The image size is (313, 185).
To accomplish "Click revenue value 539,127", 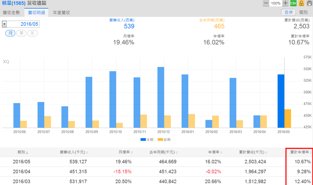I will tap(78, 162).
